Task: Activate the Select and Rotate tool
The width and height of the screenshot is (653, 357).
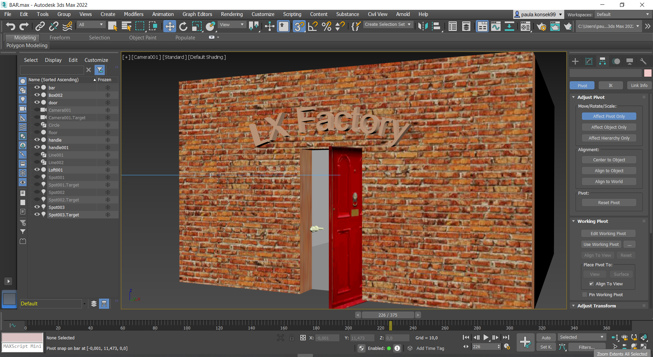Action: click(x=183, y=26)
